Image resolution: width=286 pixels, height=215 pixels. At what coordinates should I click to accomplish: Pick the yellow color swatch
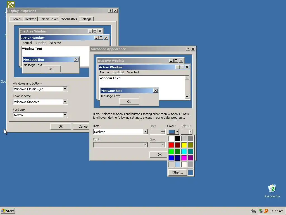pyautogui.click(x=184, y=145)
